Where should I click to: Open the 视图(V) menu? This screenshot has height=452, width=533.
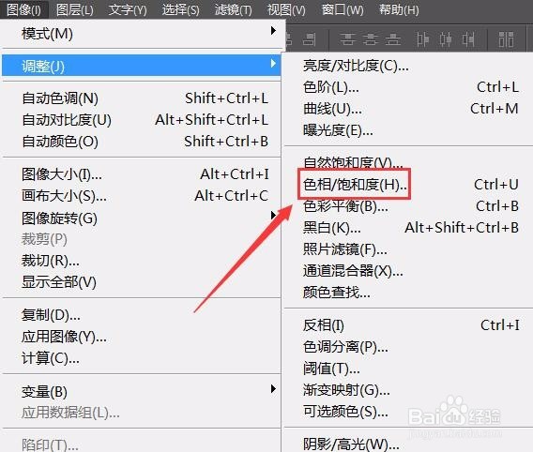point(286,9)
